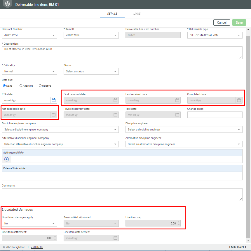Click the Physical delivery date calendar icon
This screenshot has width=251, height=251.
(115, 115)
